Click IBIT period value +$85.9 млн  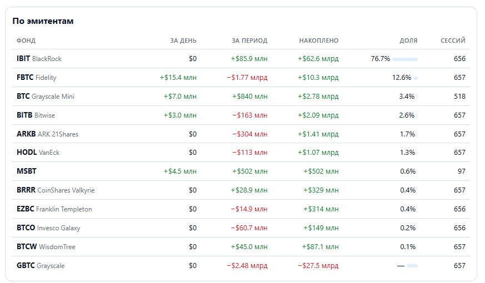click(x=249, y=59)
